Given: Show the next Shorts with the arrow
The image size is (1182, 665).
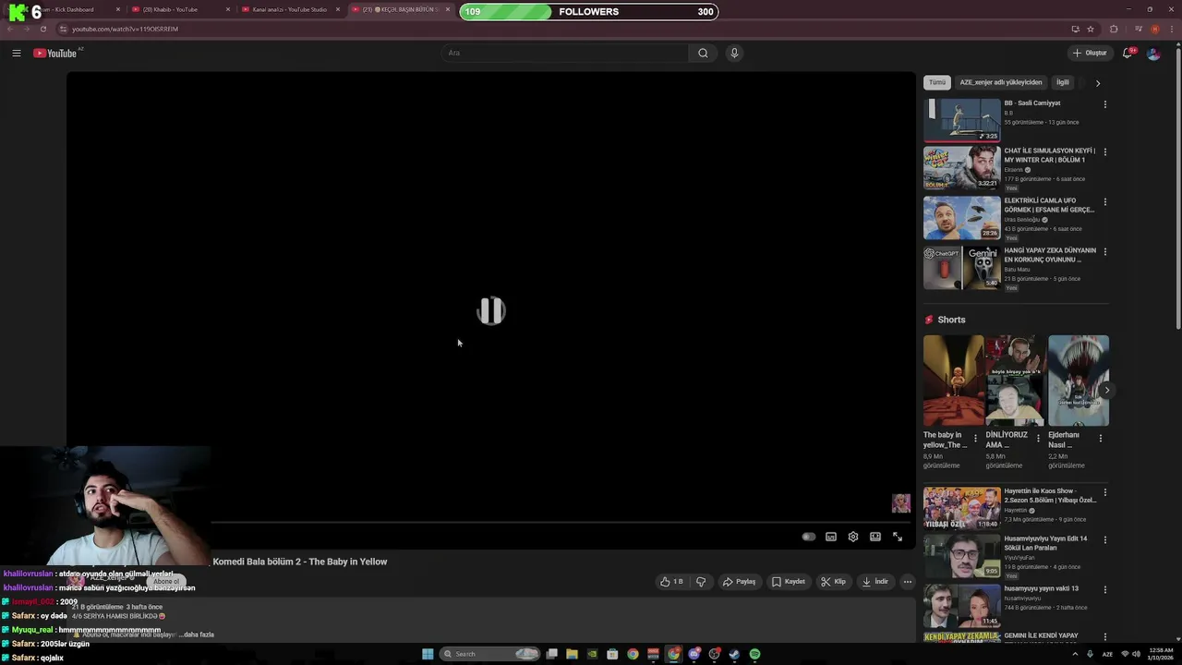Looking at the screenshot, I should coord(1106,390).
